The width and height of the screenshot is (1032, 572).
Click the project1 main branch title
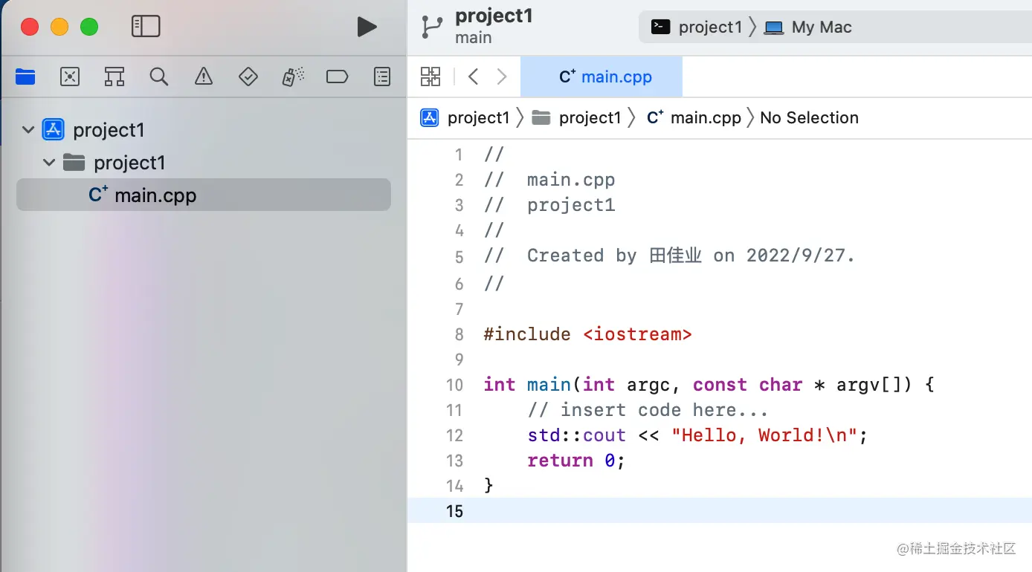(494, 26)
